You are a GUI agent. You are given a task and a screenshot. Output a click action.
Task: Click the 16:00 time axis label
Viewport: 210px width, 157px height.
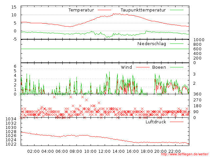point(133,151)
